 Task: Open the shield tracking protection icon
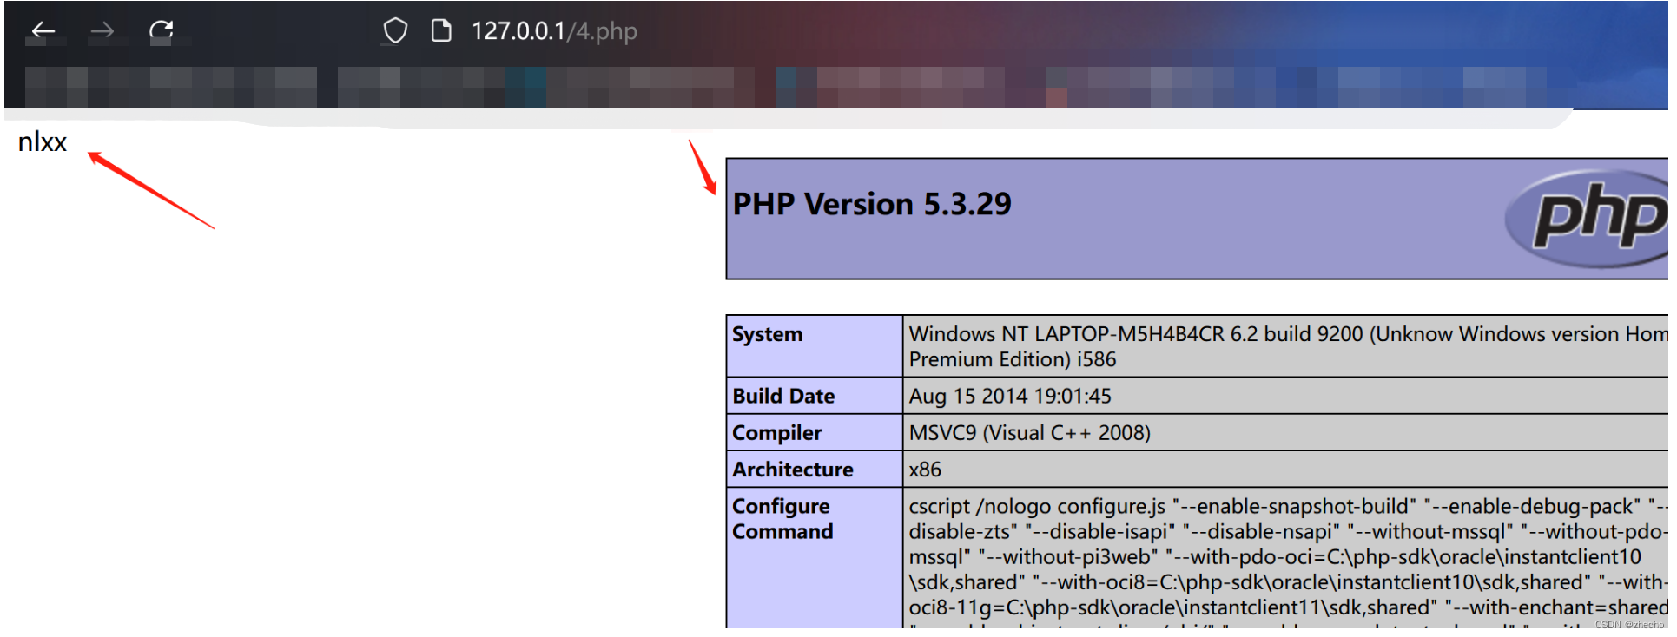[x=395, y=31]
